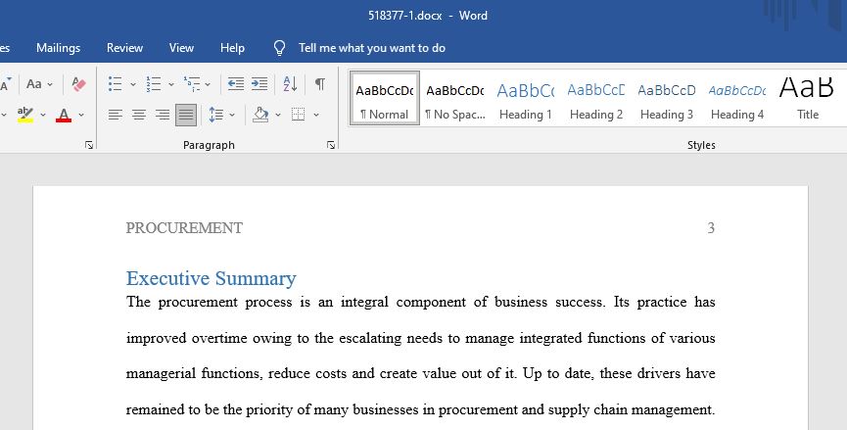
Task: Click the Executive Summary heading
Action: pyautogui.click(x=212, y=278)
